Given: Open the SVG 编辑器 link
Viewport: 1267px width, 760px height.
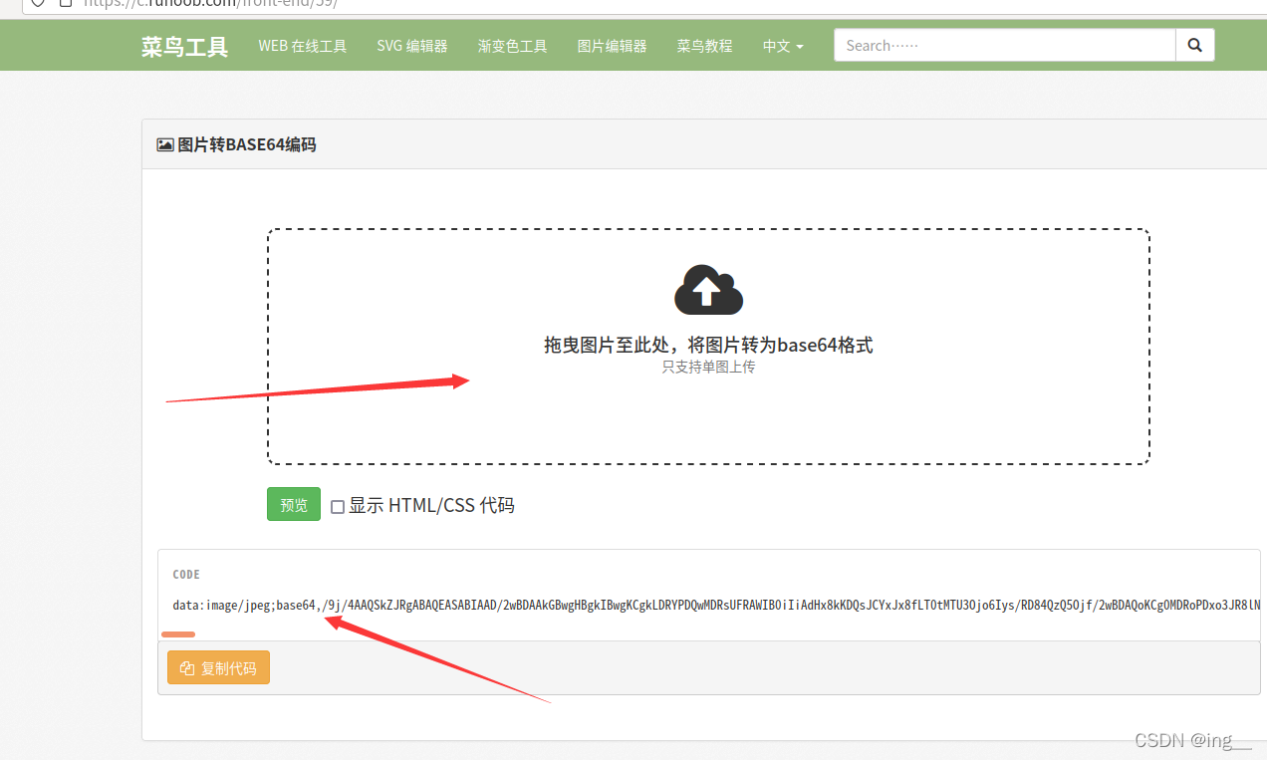Looking at the screenshot, I should 412,46.
